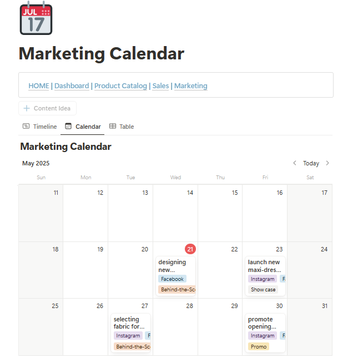Image resolution: width=358 pixels, height=358 pixels.
Task: Open the HOME link
Action: point(39,86)
